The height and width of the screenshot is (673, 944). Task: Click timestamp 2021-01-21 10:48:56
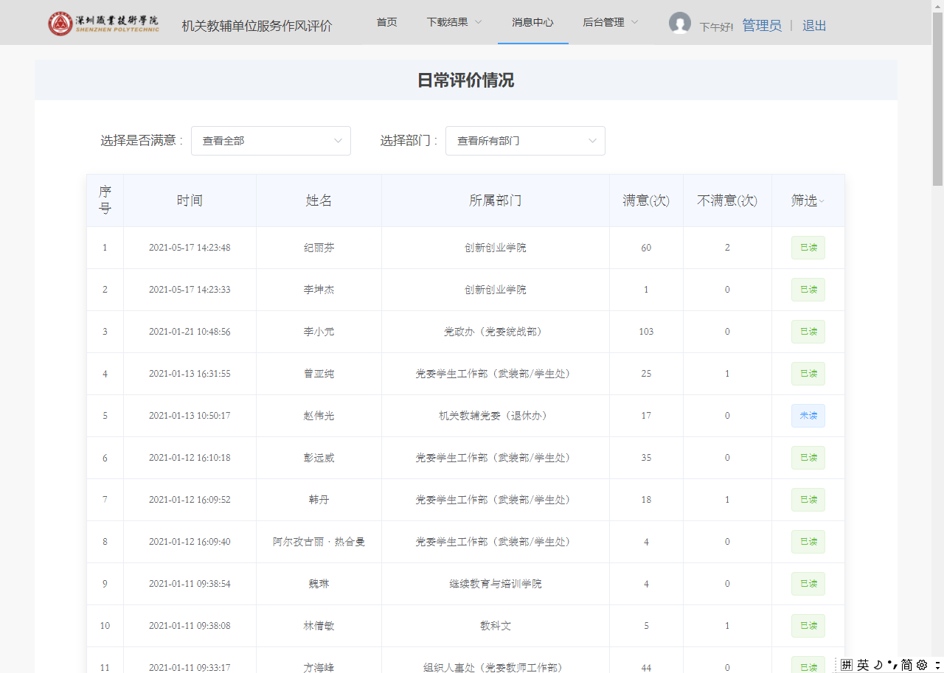190,332
